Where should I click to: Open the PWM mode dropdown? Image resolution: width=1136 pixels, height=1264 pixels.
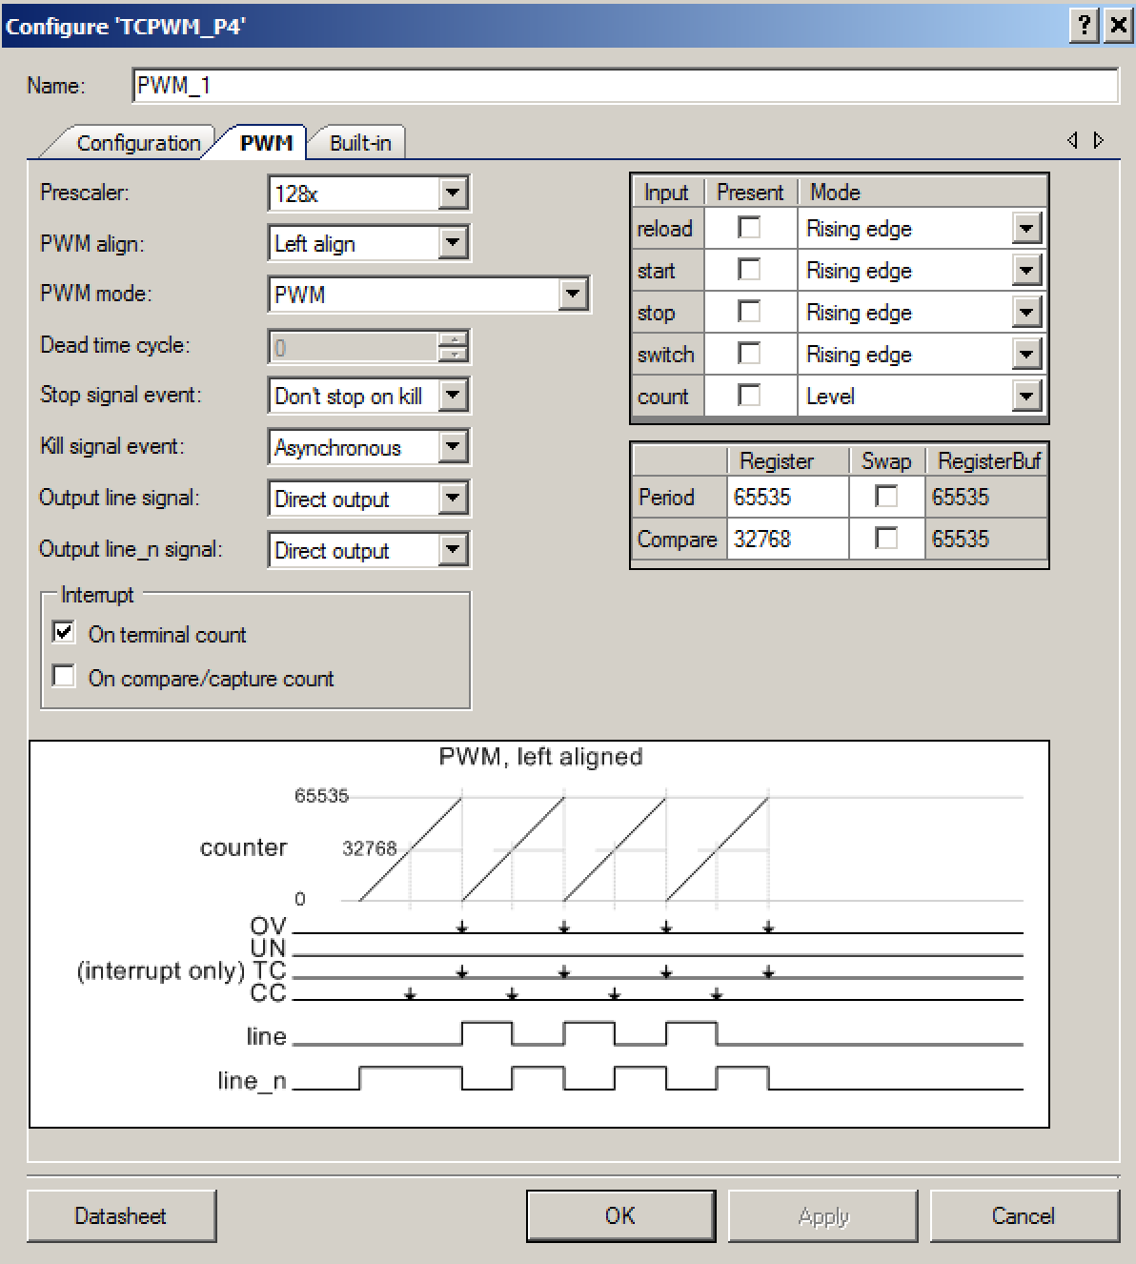[572, 294]
